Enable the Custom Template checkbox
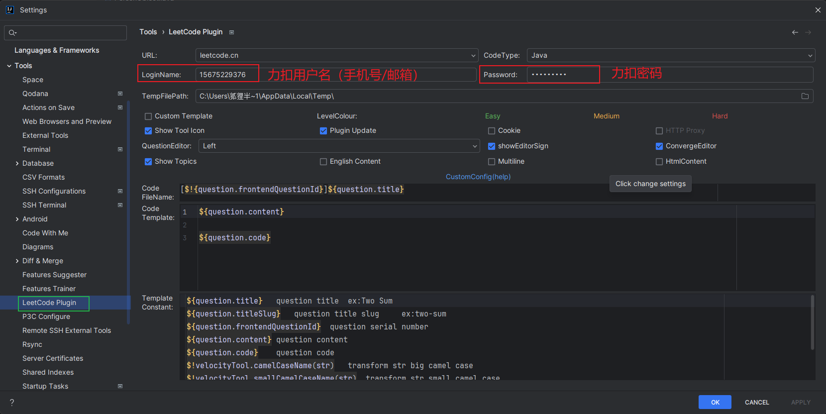Screen dimensions: 826x414 pyautogui.click(x=148, y=116)
